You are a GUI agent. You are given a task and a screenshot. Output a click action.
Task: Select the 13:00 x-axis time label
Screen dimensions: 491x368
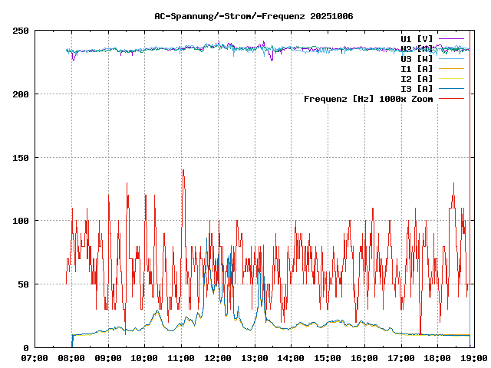254,358
